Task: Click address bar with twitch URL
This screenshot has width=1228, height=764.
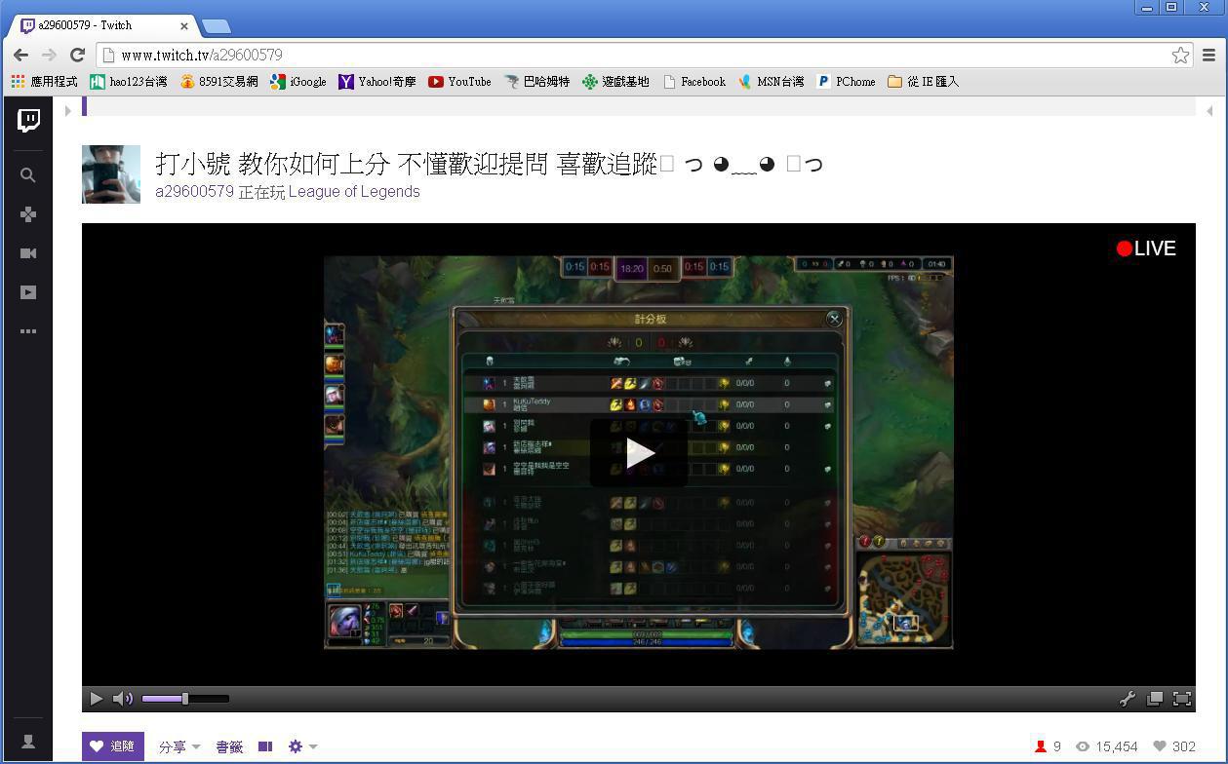Action: coord(634,56)
